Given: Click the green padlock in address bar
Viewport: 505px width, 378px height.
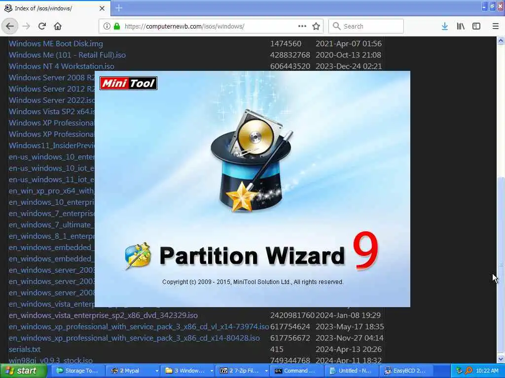Looking at the screenshot, I should (x=117, y=26).
